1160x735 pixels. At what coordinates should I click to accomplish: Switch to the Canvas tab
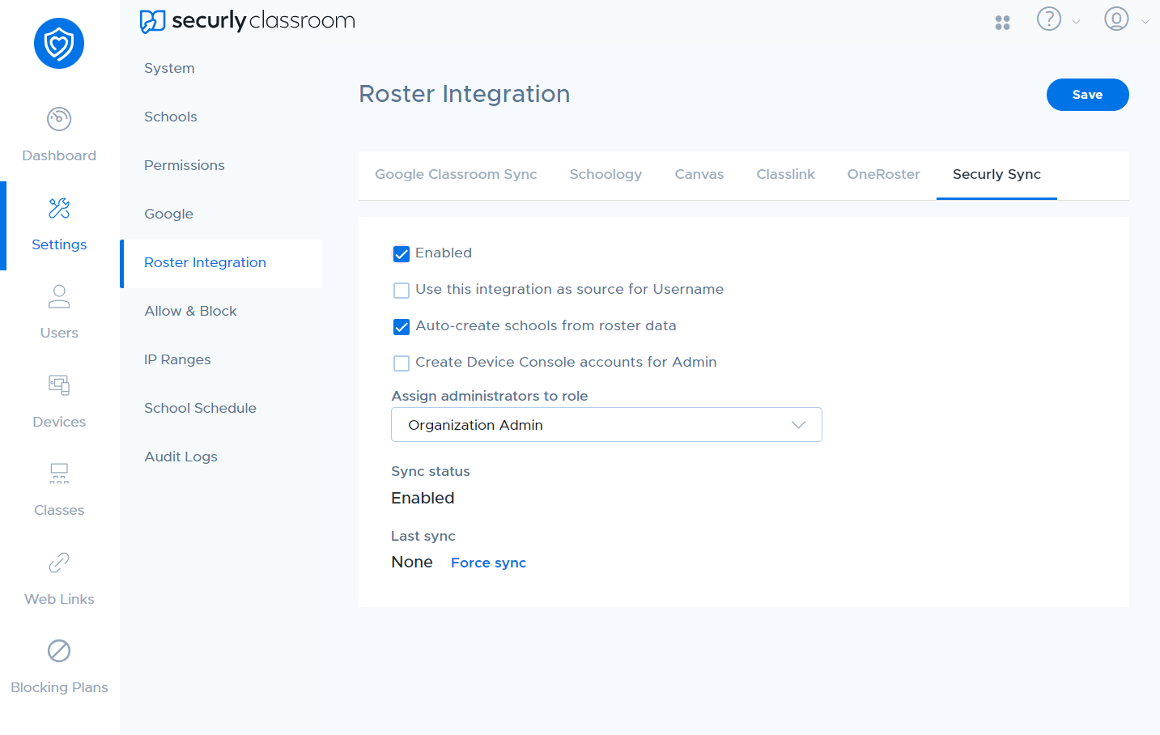tap(699, 174)
